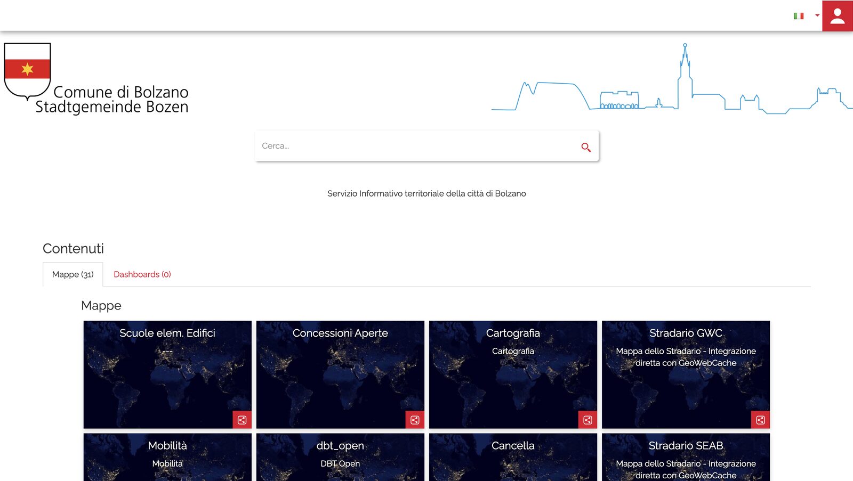Focus the Cerca search field
The image size is (853, 481).
coord(416,146)
